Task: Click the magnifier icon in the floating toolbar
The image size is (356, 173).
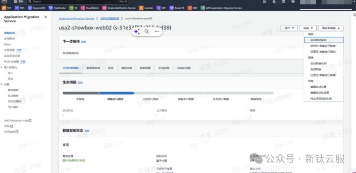Action: click(x=147, y=32)
